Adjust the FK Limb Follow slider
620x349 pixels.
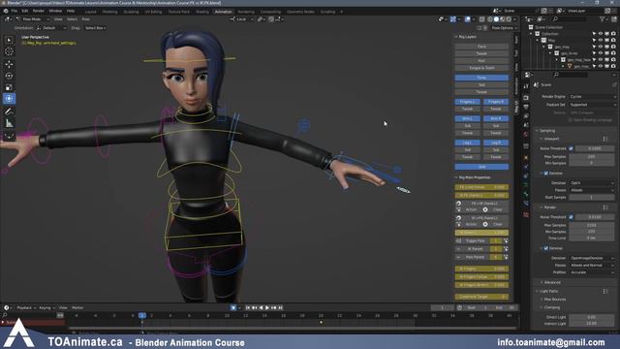(481, 187)
